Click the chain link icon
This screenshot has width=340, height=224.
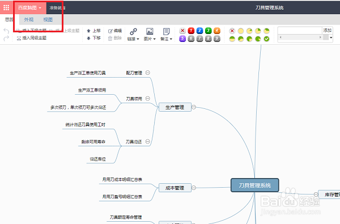[133, 31]
